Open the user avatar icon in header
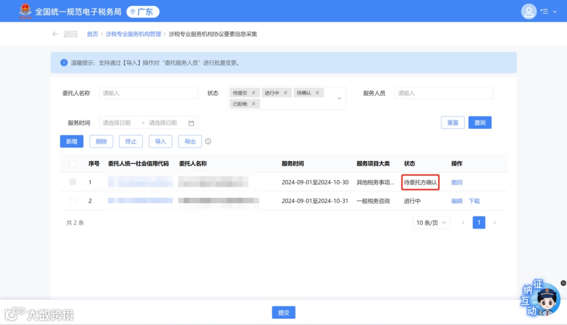567x325 pixels. pyautogui.click(x=529, y=11)
